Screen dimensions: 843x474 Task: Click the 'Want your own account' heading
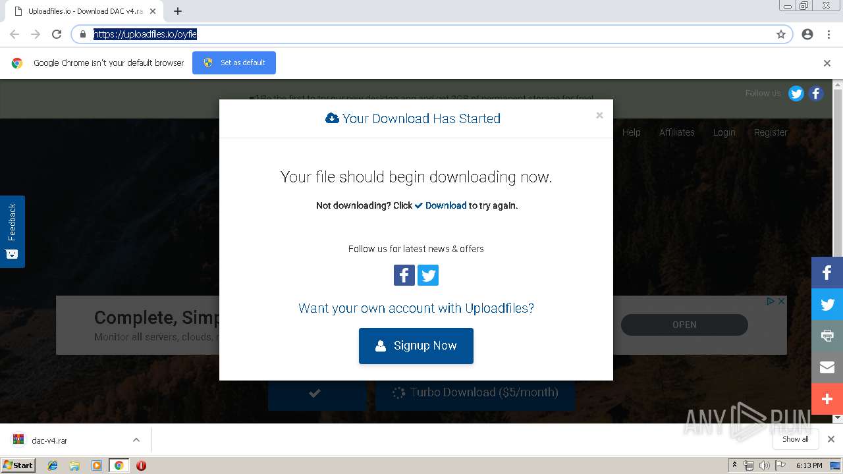coord(416,308)
